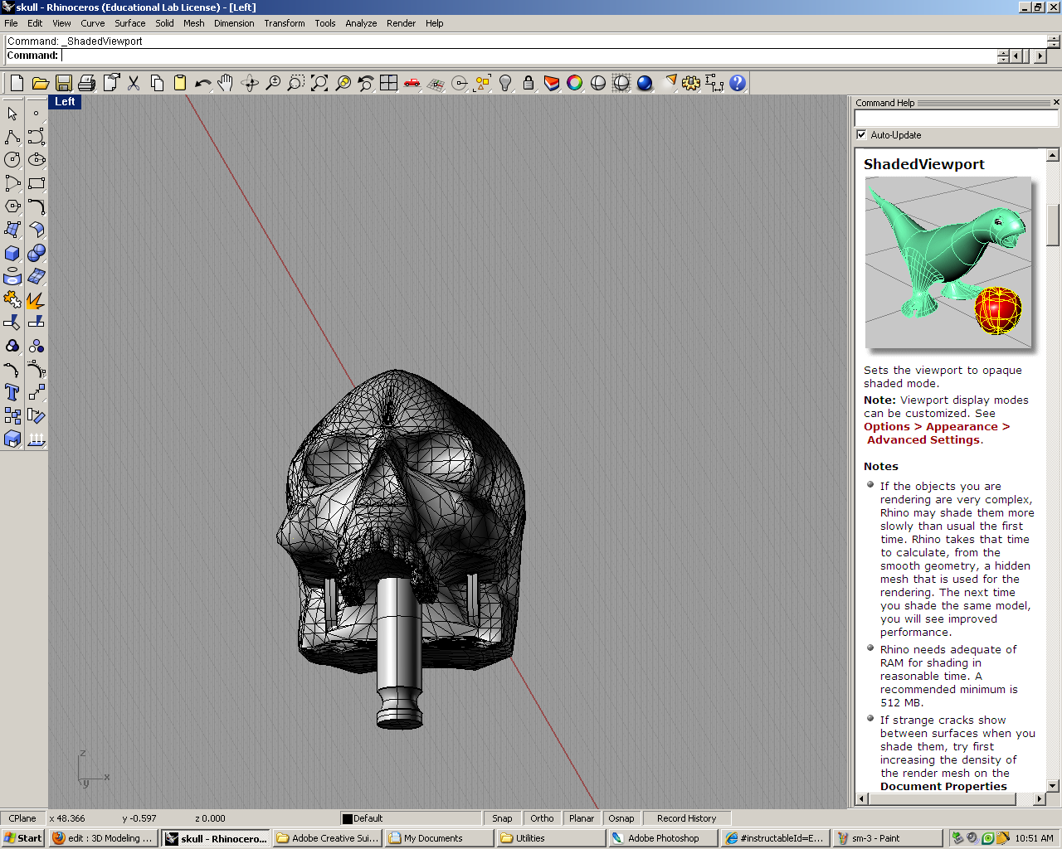The image size is (1062, 849).
Task: Click the Explode icon
Action: point(37,299)
